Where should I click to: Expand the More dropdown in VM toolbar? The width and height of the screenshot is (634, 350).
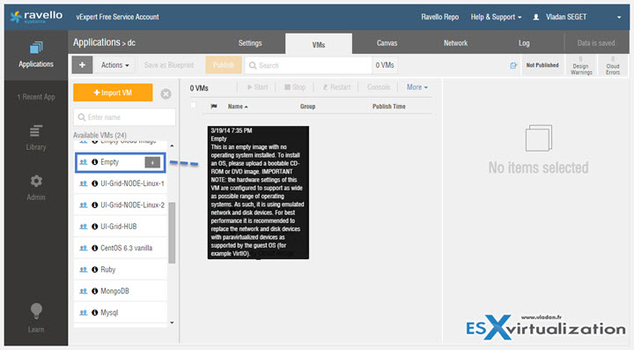pos(417,87)
